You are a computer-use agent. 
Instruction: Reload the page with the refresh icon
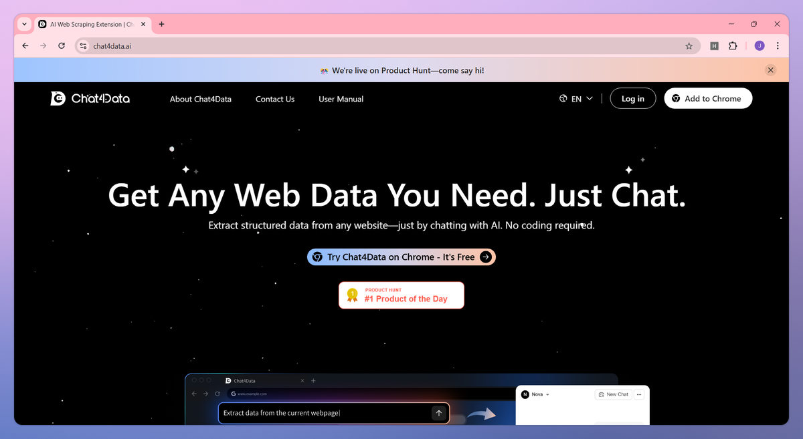(62, 46)
